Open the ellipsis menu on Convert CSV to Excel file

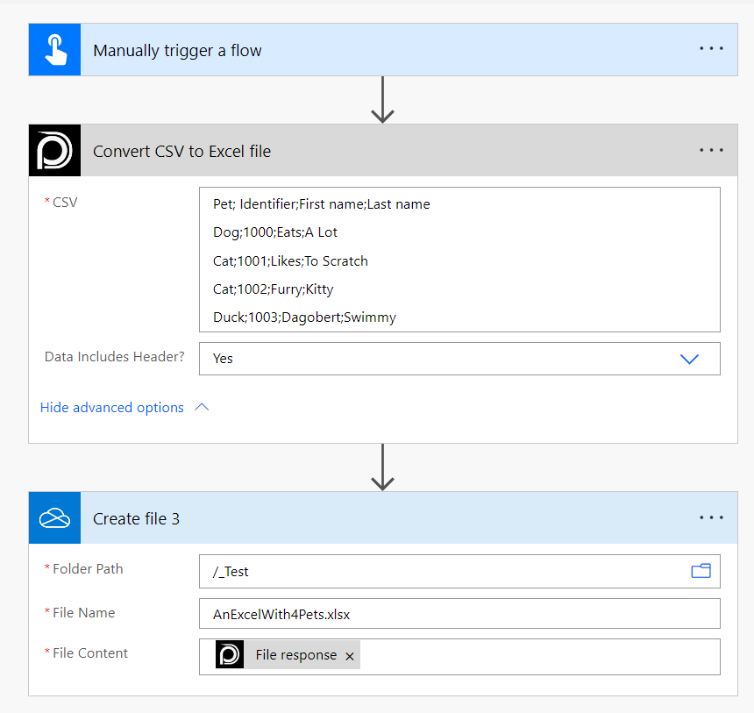pyautogui.click(x=711, y=150)
